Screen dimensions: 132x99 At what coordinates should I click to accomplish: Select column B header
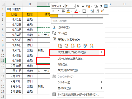pos(30,4)
